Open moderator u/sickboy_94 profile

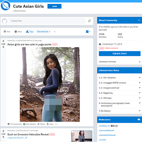(104, 126)
